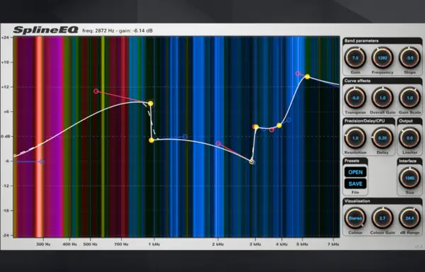Select the Overall Gain knob
This screenshot has width=425, height=272.
pos(382,98)
